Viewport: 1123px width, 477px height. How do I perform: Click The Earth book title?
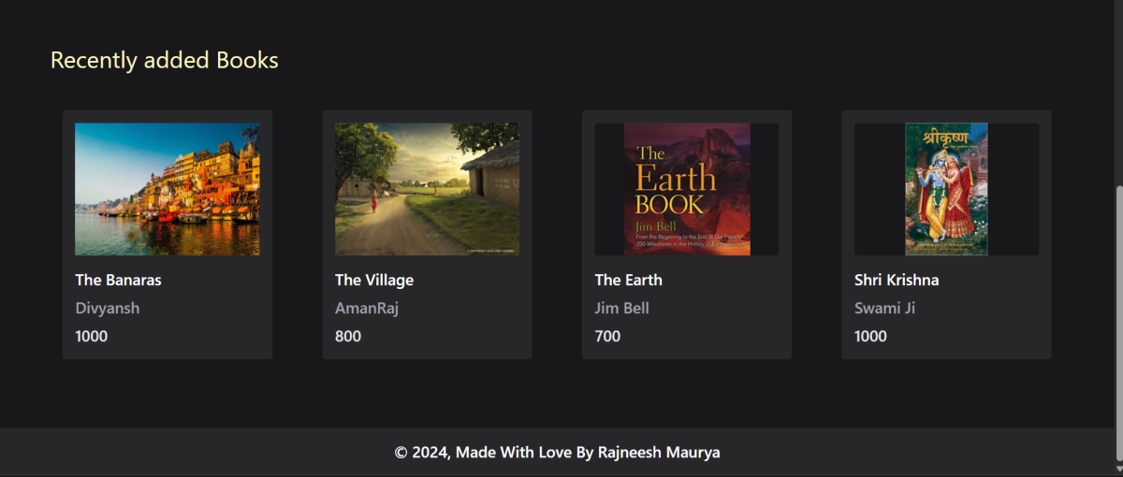(629, 280)
